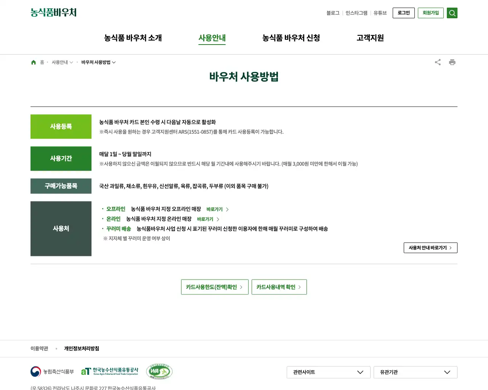Click the home icon in breadcrumb

point(34,62)
